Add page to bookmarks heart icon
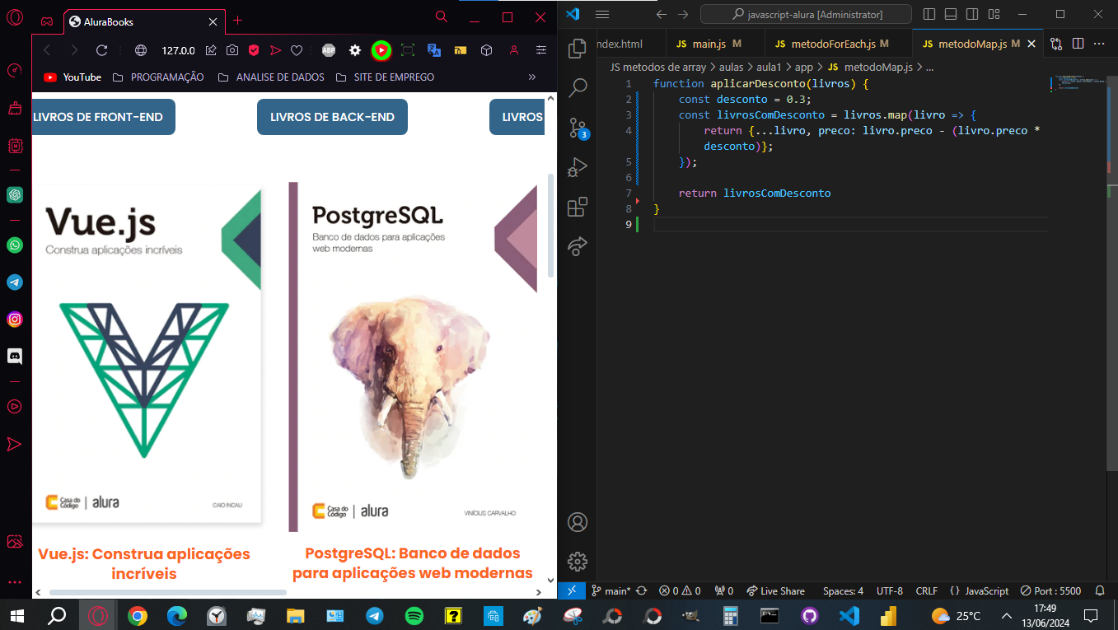 [297, 50]
